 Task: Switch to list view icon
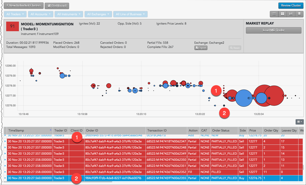274,14
